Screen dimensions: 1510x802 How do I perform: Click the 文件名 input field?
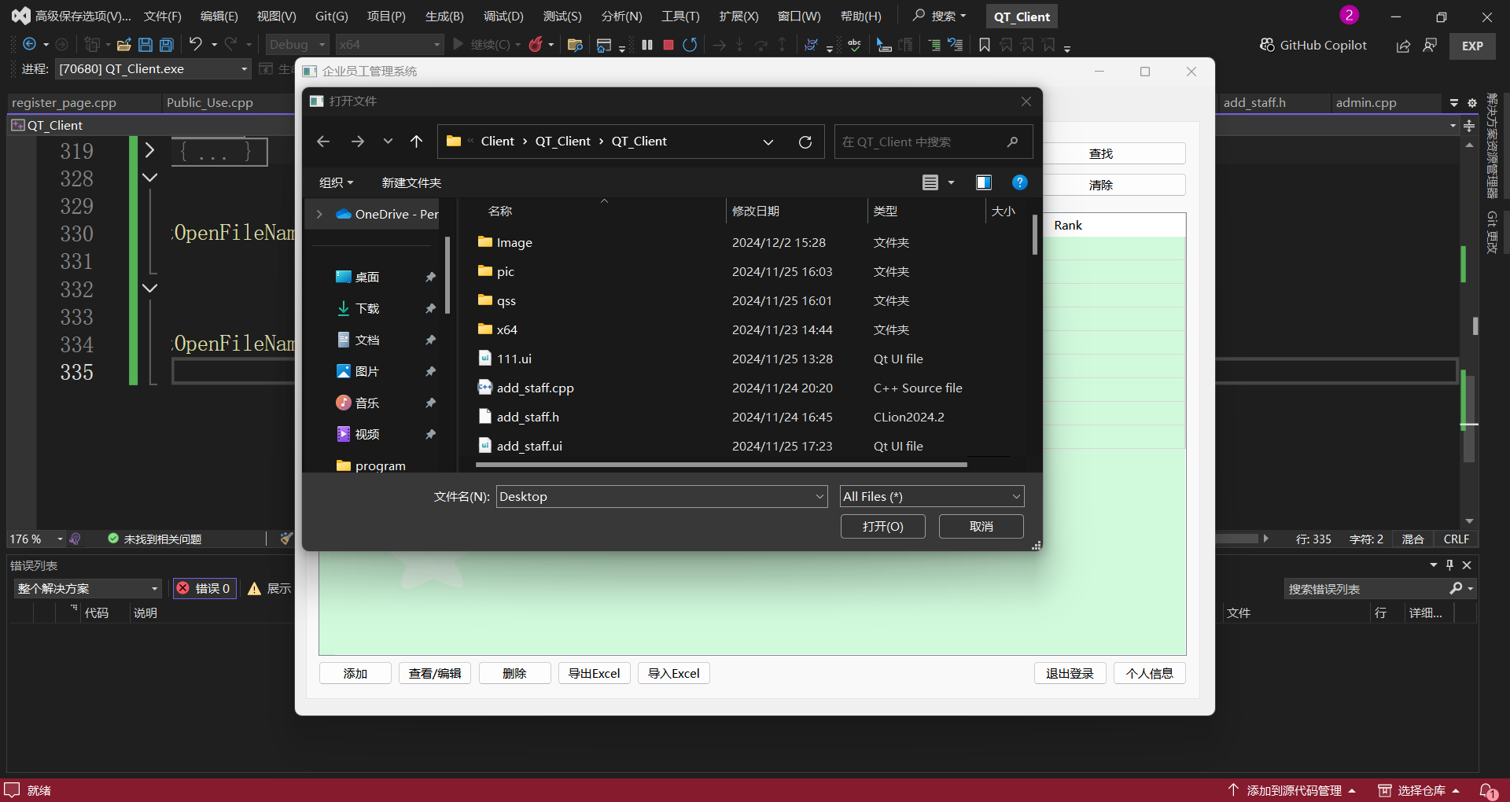[654, 496]
